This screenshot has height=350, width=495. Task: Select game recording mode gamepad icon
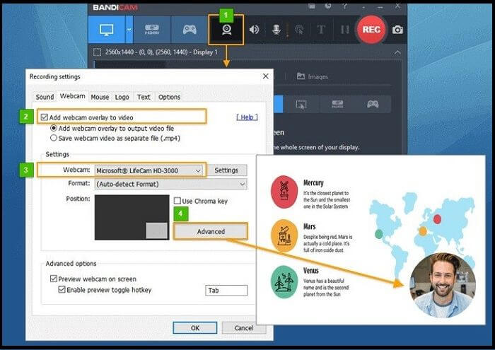[x=190, y=30]
